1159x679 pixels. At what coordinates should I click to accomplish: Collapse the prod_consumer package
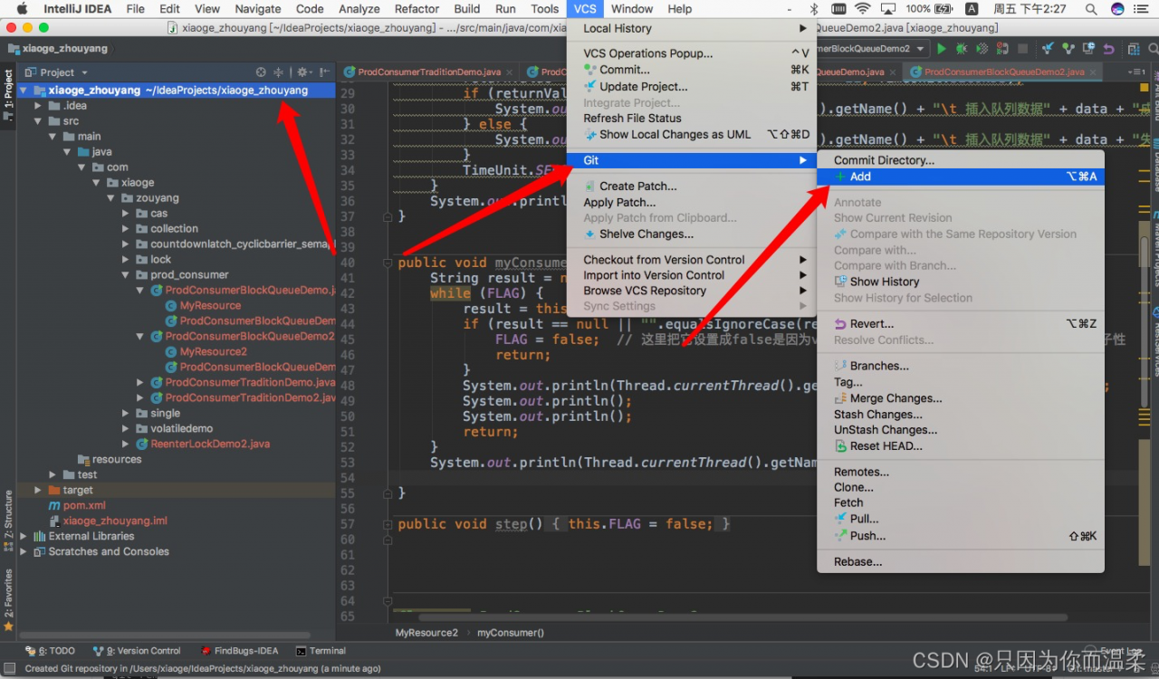point(126,275)
